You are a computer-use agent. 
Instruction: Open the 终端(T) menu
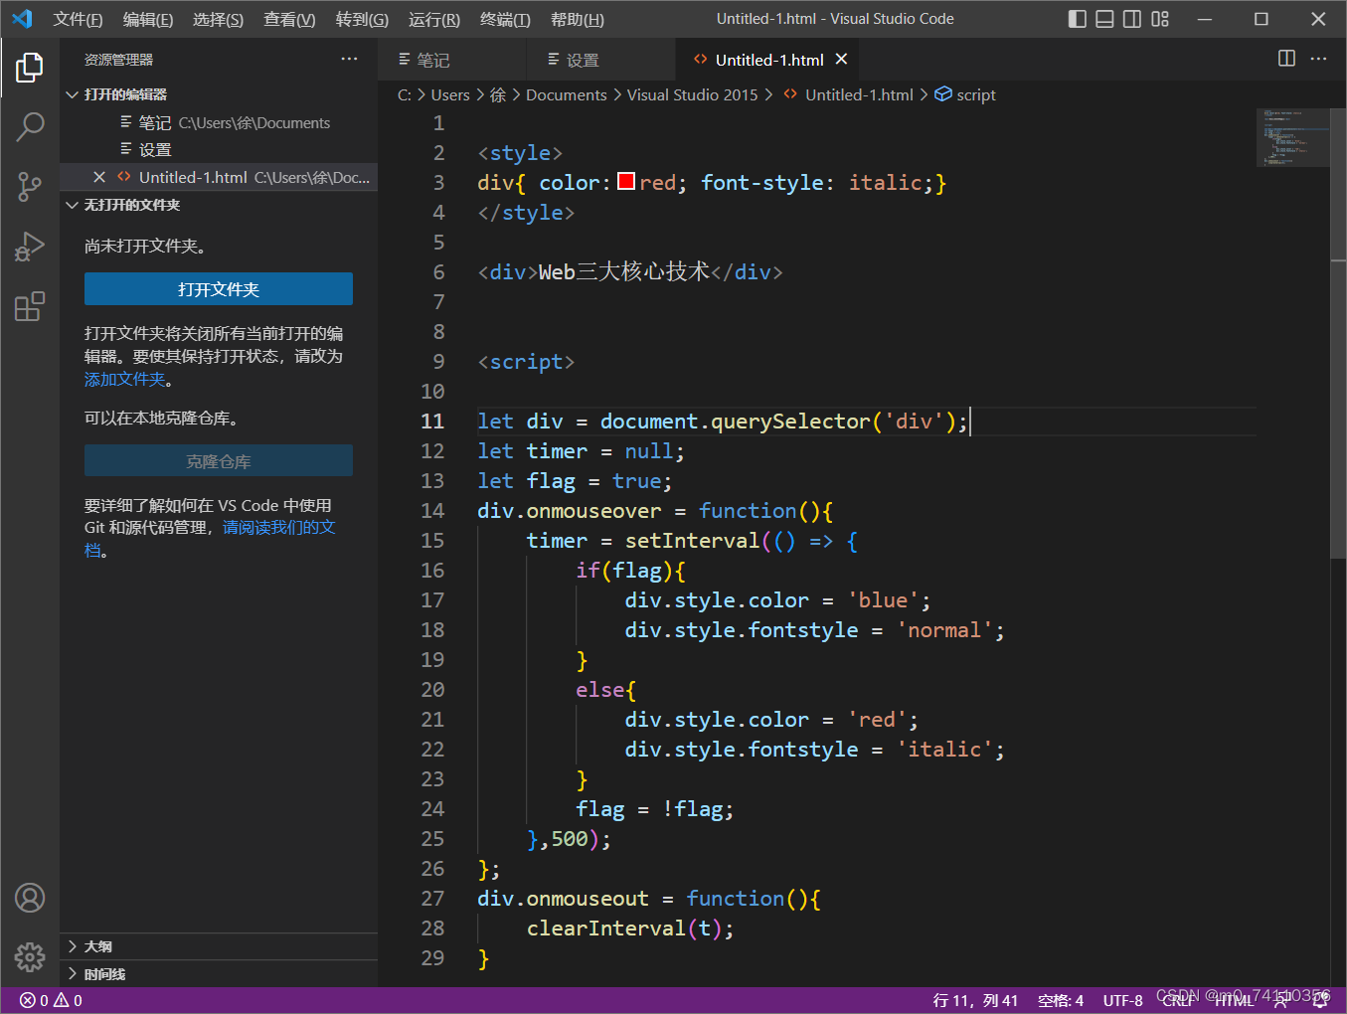[505, 19]
